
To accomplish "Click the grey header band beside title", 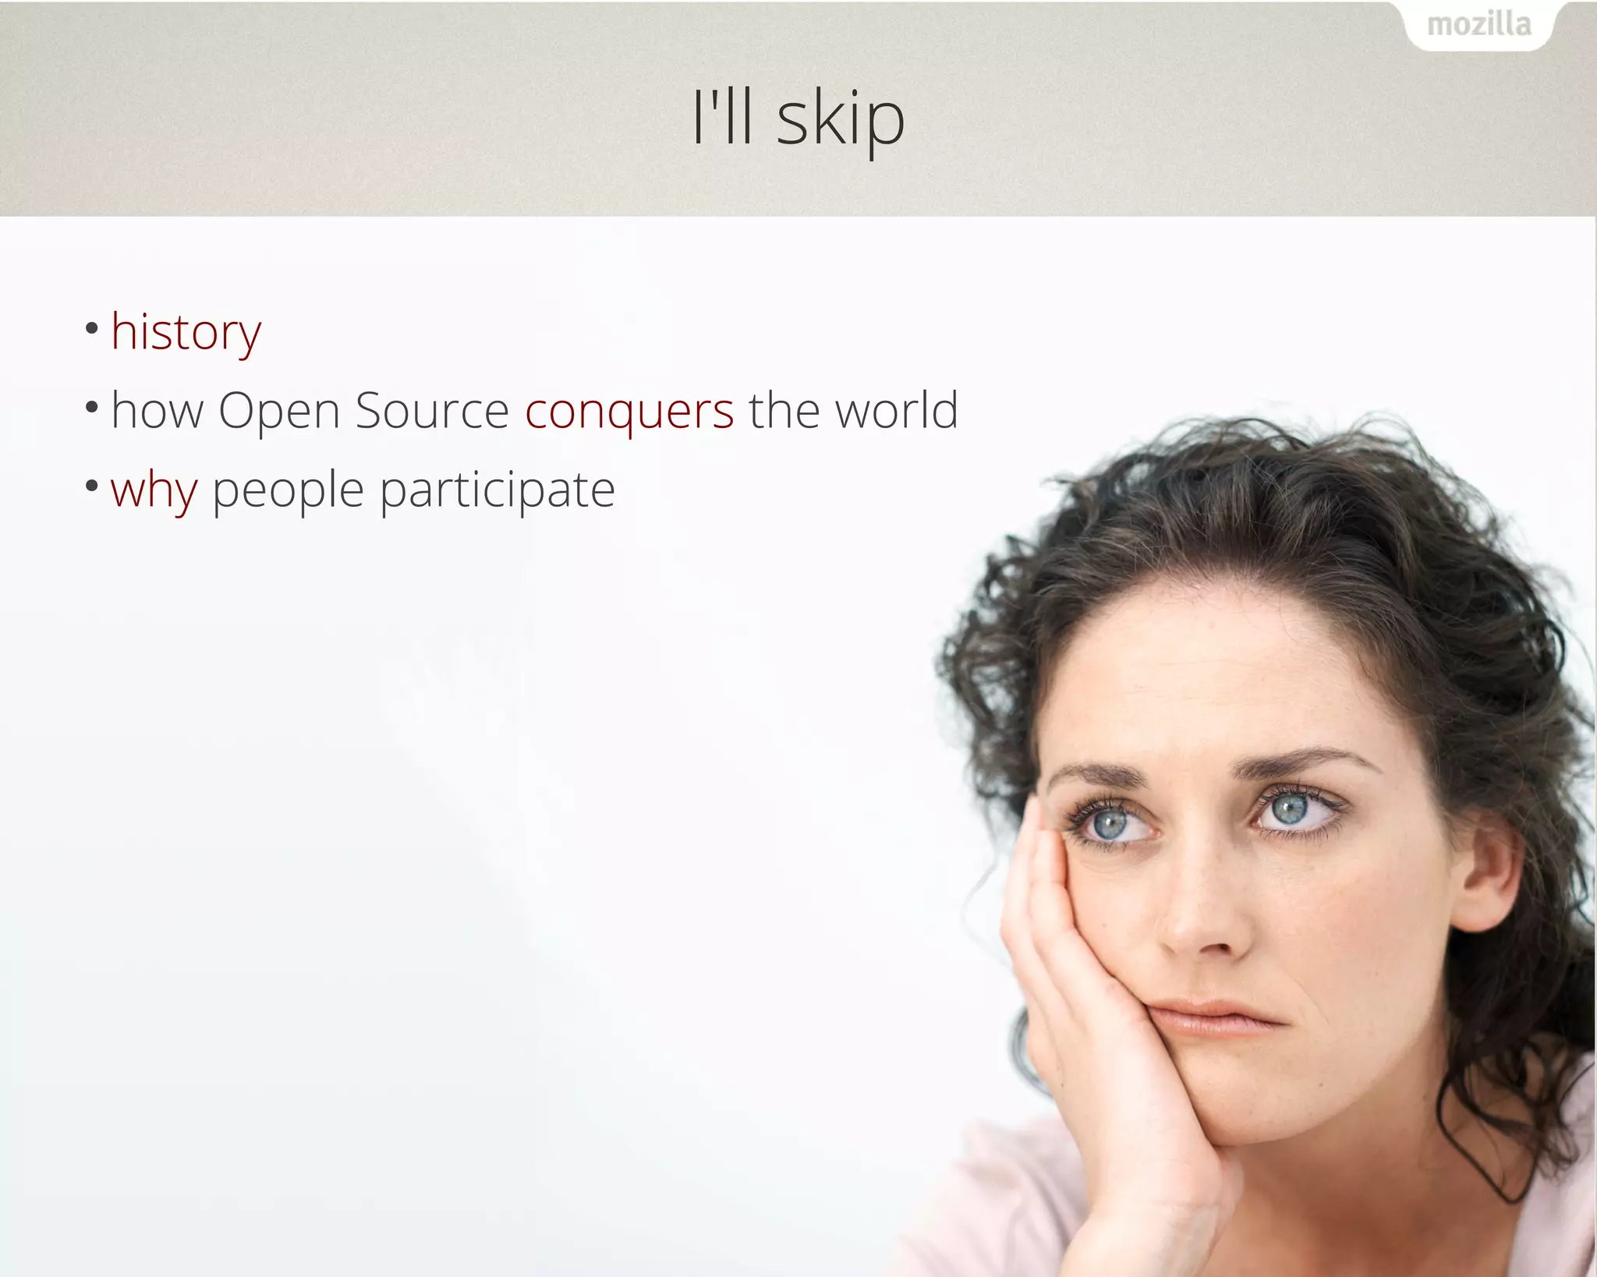I will click(x=351, y=117).
